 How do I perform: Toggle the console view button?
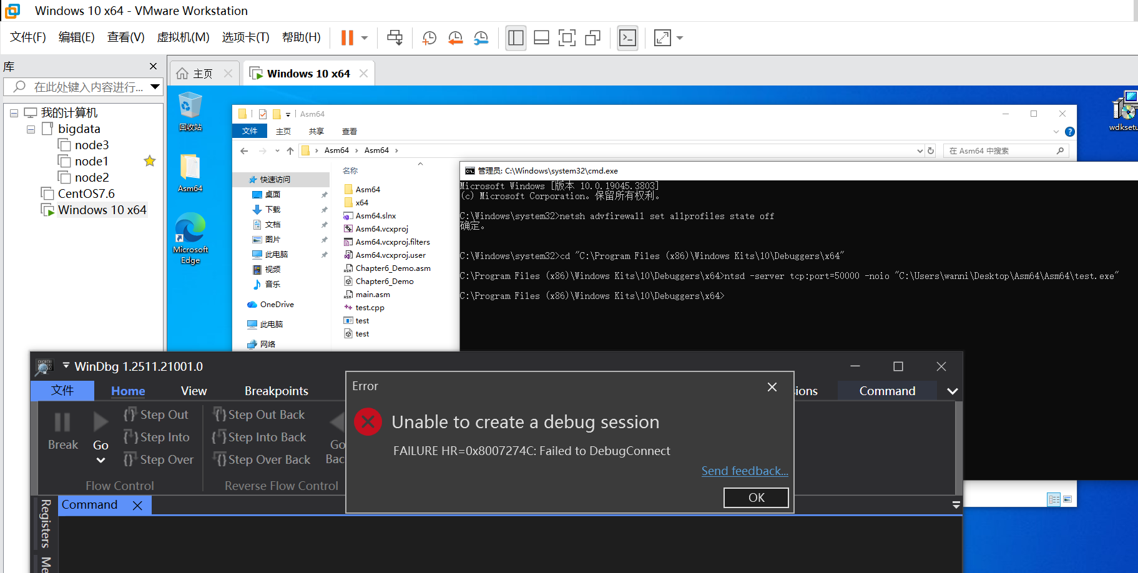tap(627, 38)
